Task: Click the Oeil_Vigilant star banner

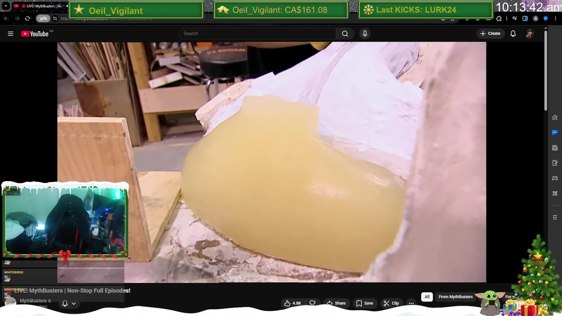Action: pyautogui.click(x=136, y=10)
